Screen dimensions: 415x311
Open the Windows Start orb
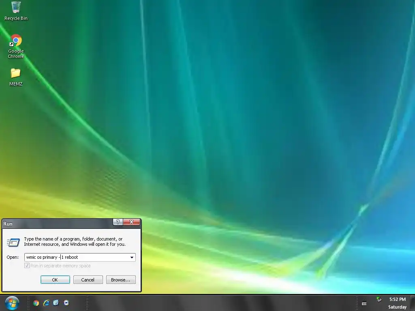coord(12,303)
